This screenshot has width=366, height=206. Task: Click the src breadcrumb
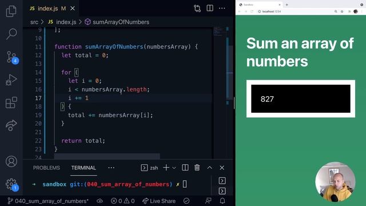pyautogui.click(x=34, y=22)
